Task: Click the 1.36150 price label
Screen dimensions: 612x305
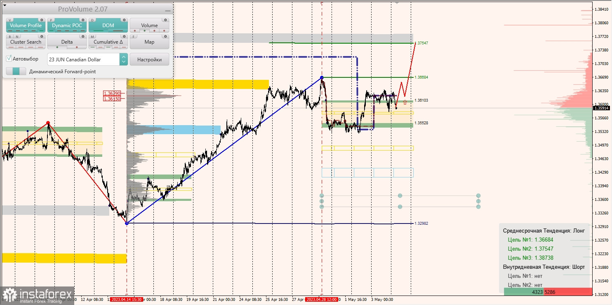Action: pos(112,99)
